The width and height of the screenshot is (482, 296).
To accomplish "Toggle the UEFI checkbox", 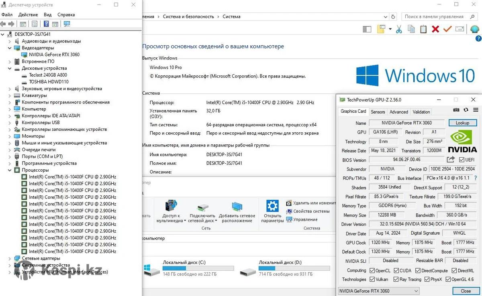I will coord(462,160).
